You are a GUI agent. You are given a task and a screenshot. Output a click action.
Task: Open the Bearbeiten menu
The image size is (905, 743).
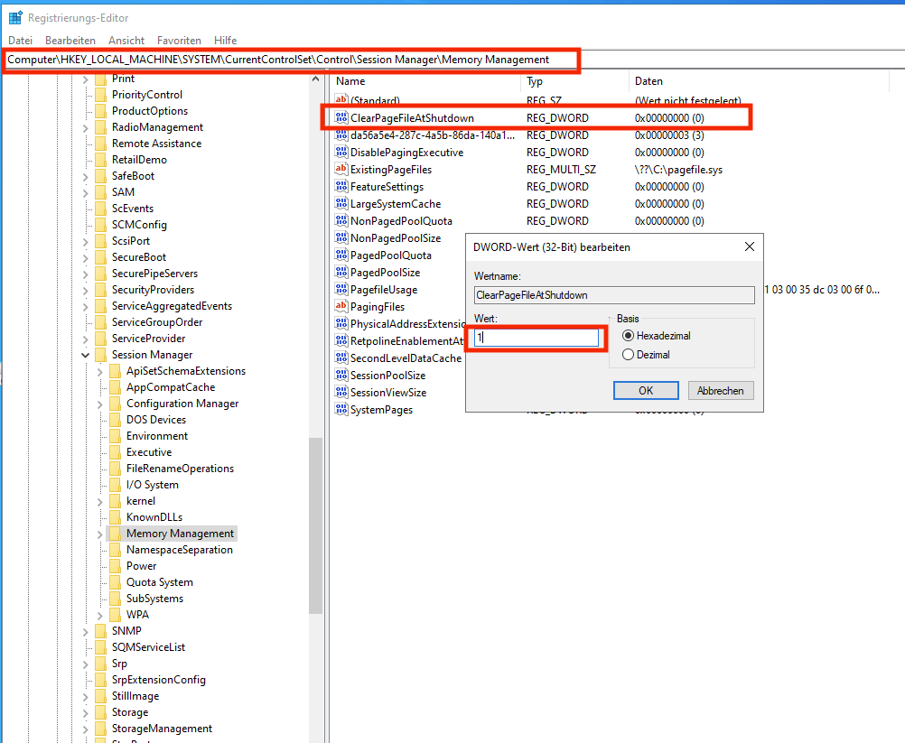coord(70,40)
